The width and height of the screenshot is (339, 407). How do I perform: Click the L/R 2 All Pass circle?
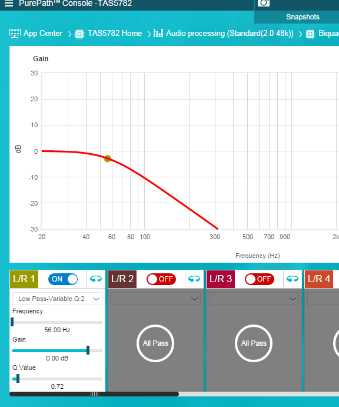[155, 343]
